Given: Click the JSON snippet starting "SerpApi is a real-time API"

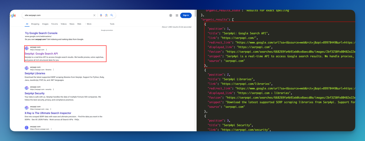Looking at the screenshot, I should pyautogui.click(x=290, y=56).
